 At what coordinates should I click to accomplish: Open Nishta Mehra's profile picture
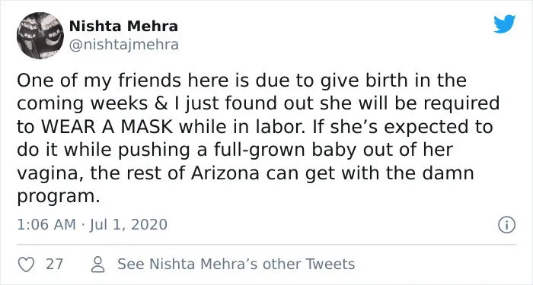pyautogui.click(x=40, y=35)
